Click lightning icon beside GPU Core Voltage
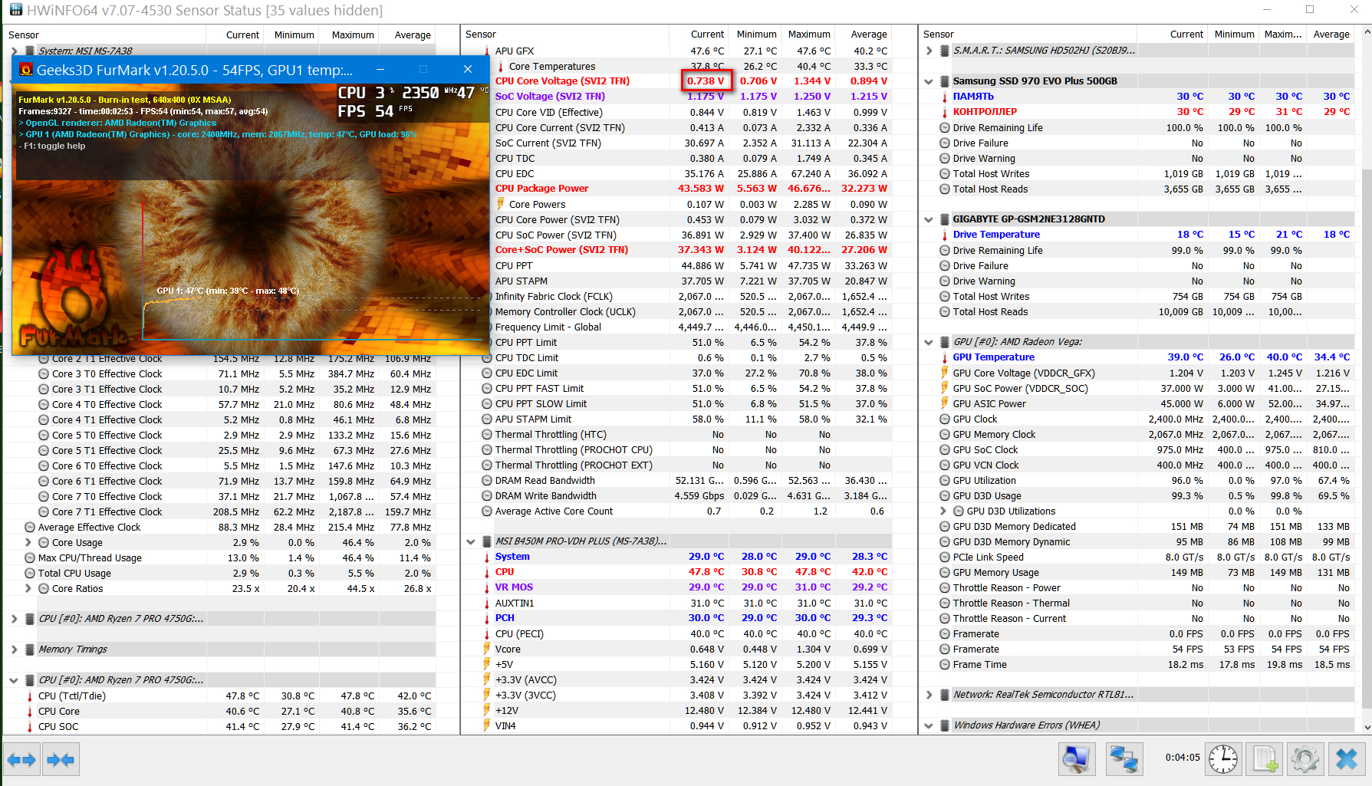The image size is (1372, 786). 945,373
